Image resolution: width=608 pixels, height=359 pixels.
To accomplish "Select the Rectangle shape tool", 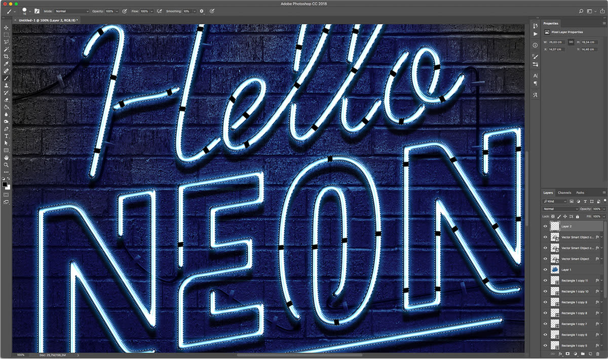I will (x=6, y=151).
